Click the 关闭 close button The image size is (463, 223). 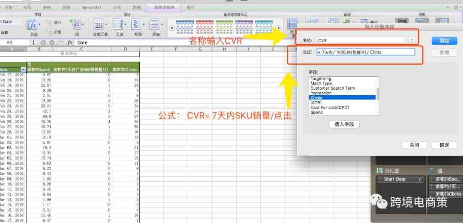click(414, 145)
